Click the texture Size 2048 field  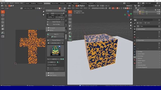(56, 13)
